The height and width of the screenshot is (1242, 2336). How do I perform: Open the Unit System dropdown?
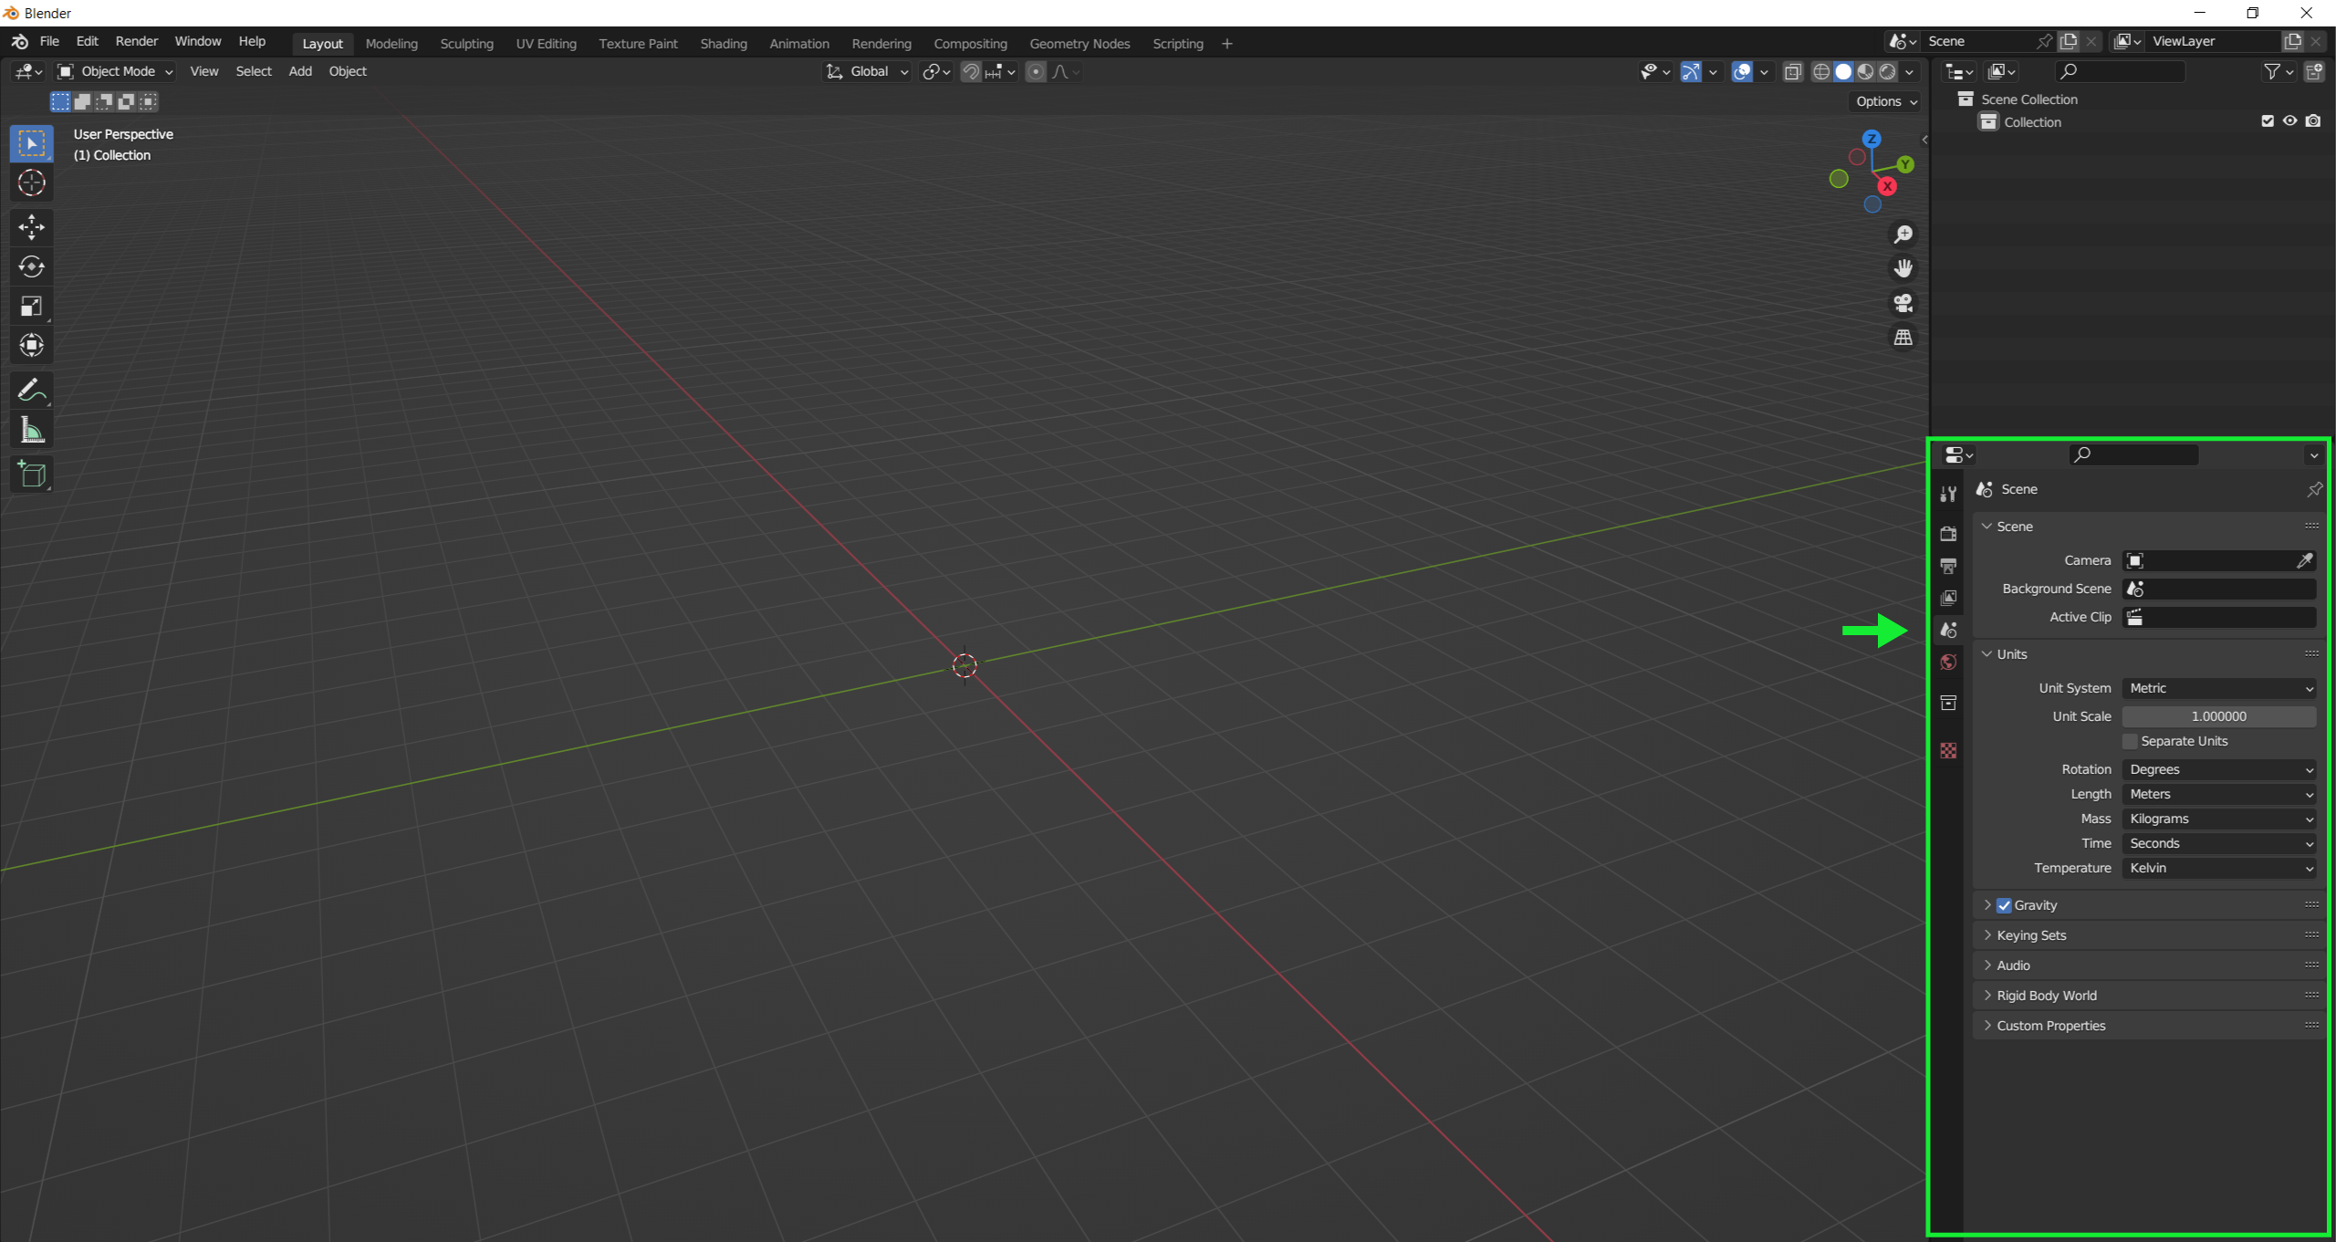point(2218,688)
